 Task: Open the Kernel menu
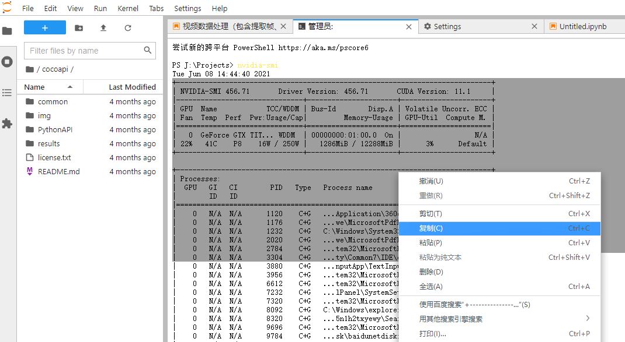pyautogui.click(x=128, y=8)
